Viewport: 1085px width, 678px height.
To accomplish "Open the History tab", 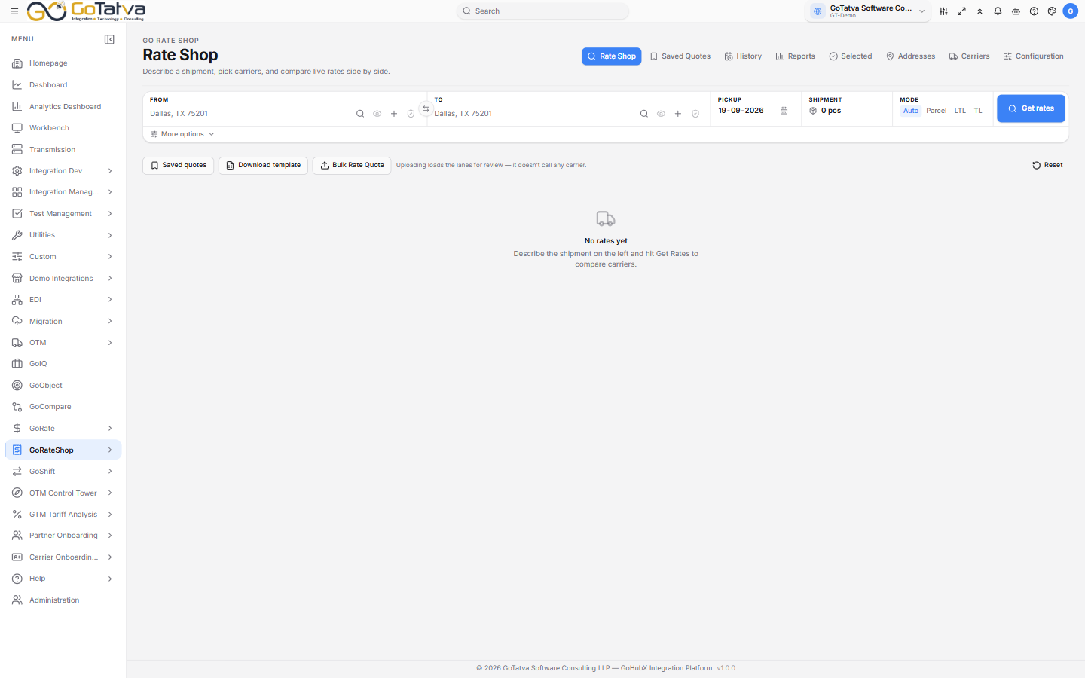I will (x=743, y=56).
